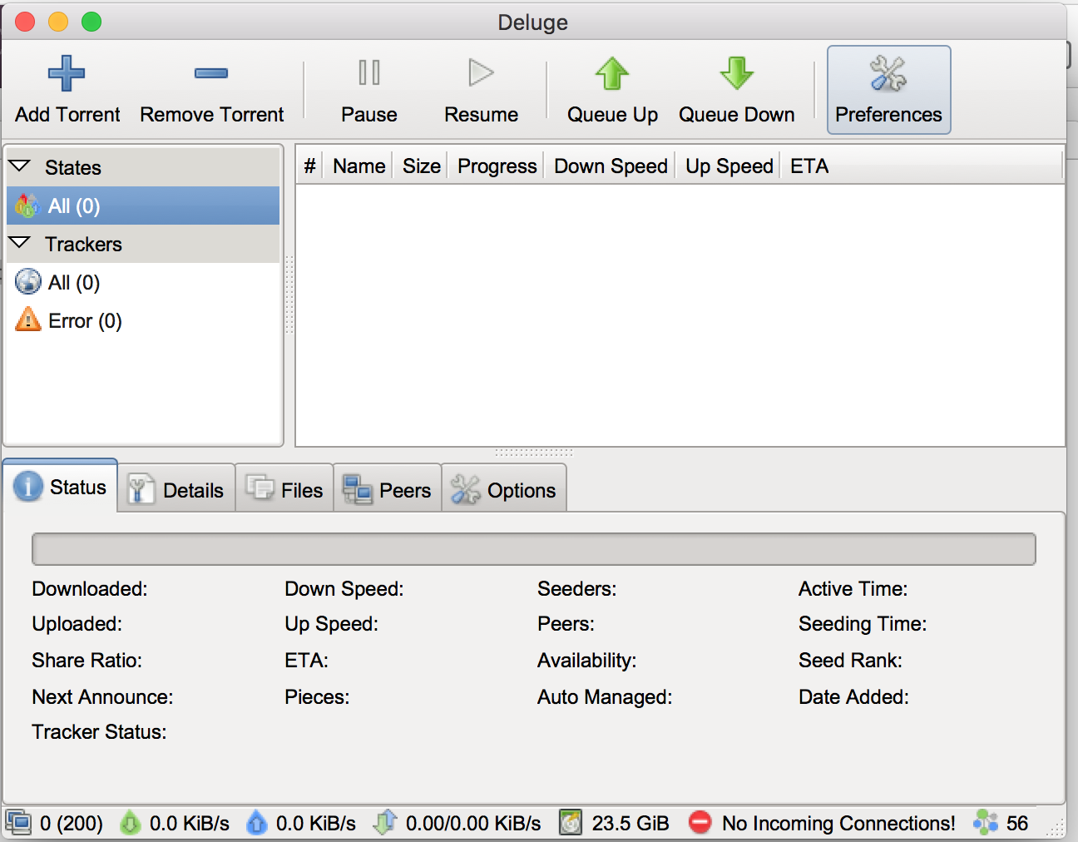
Task: Open Preferences from the toolbar
Action: tap(888, 89)
